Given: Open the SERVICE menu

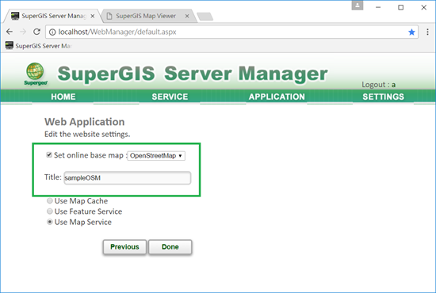Looking at the screenshot, I should point(170,97).
